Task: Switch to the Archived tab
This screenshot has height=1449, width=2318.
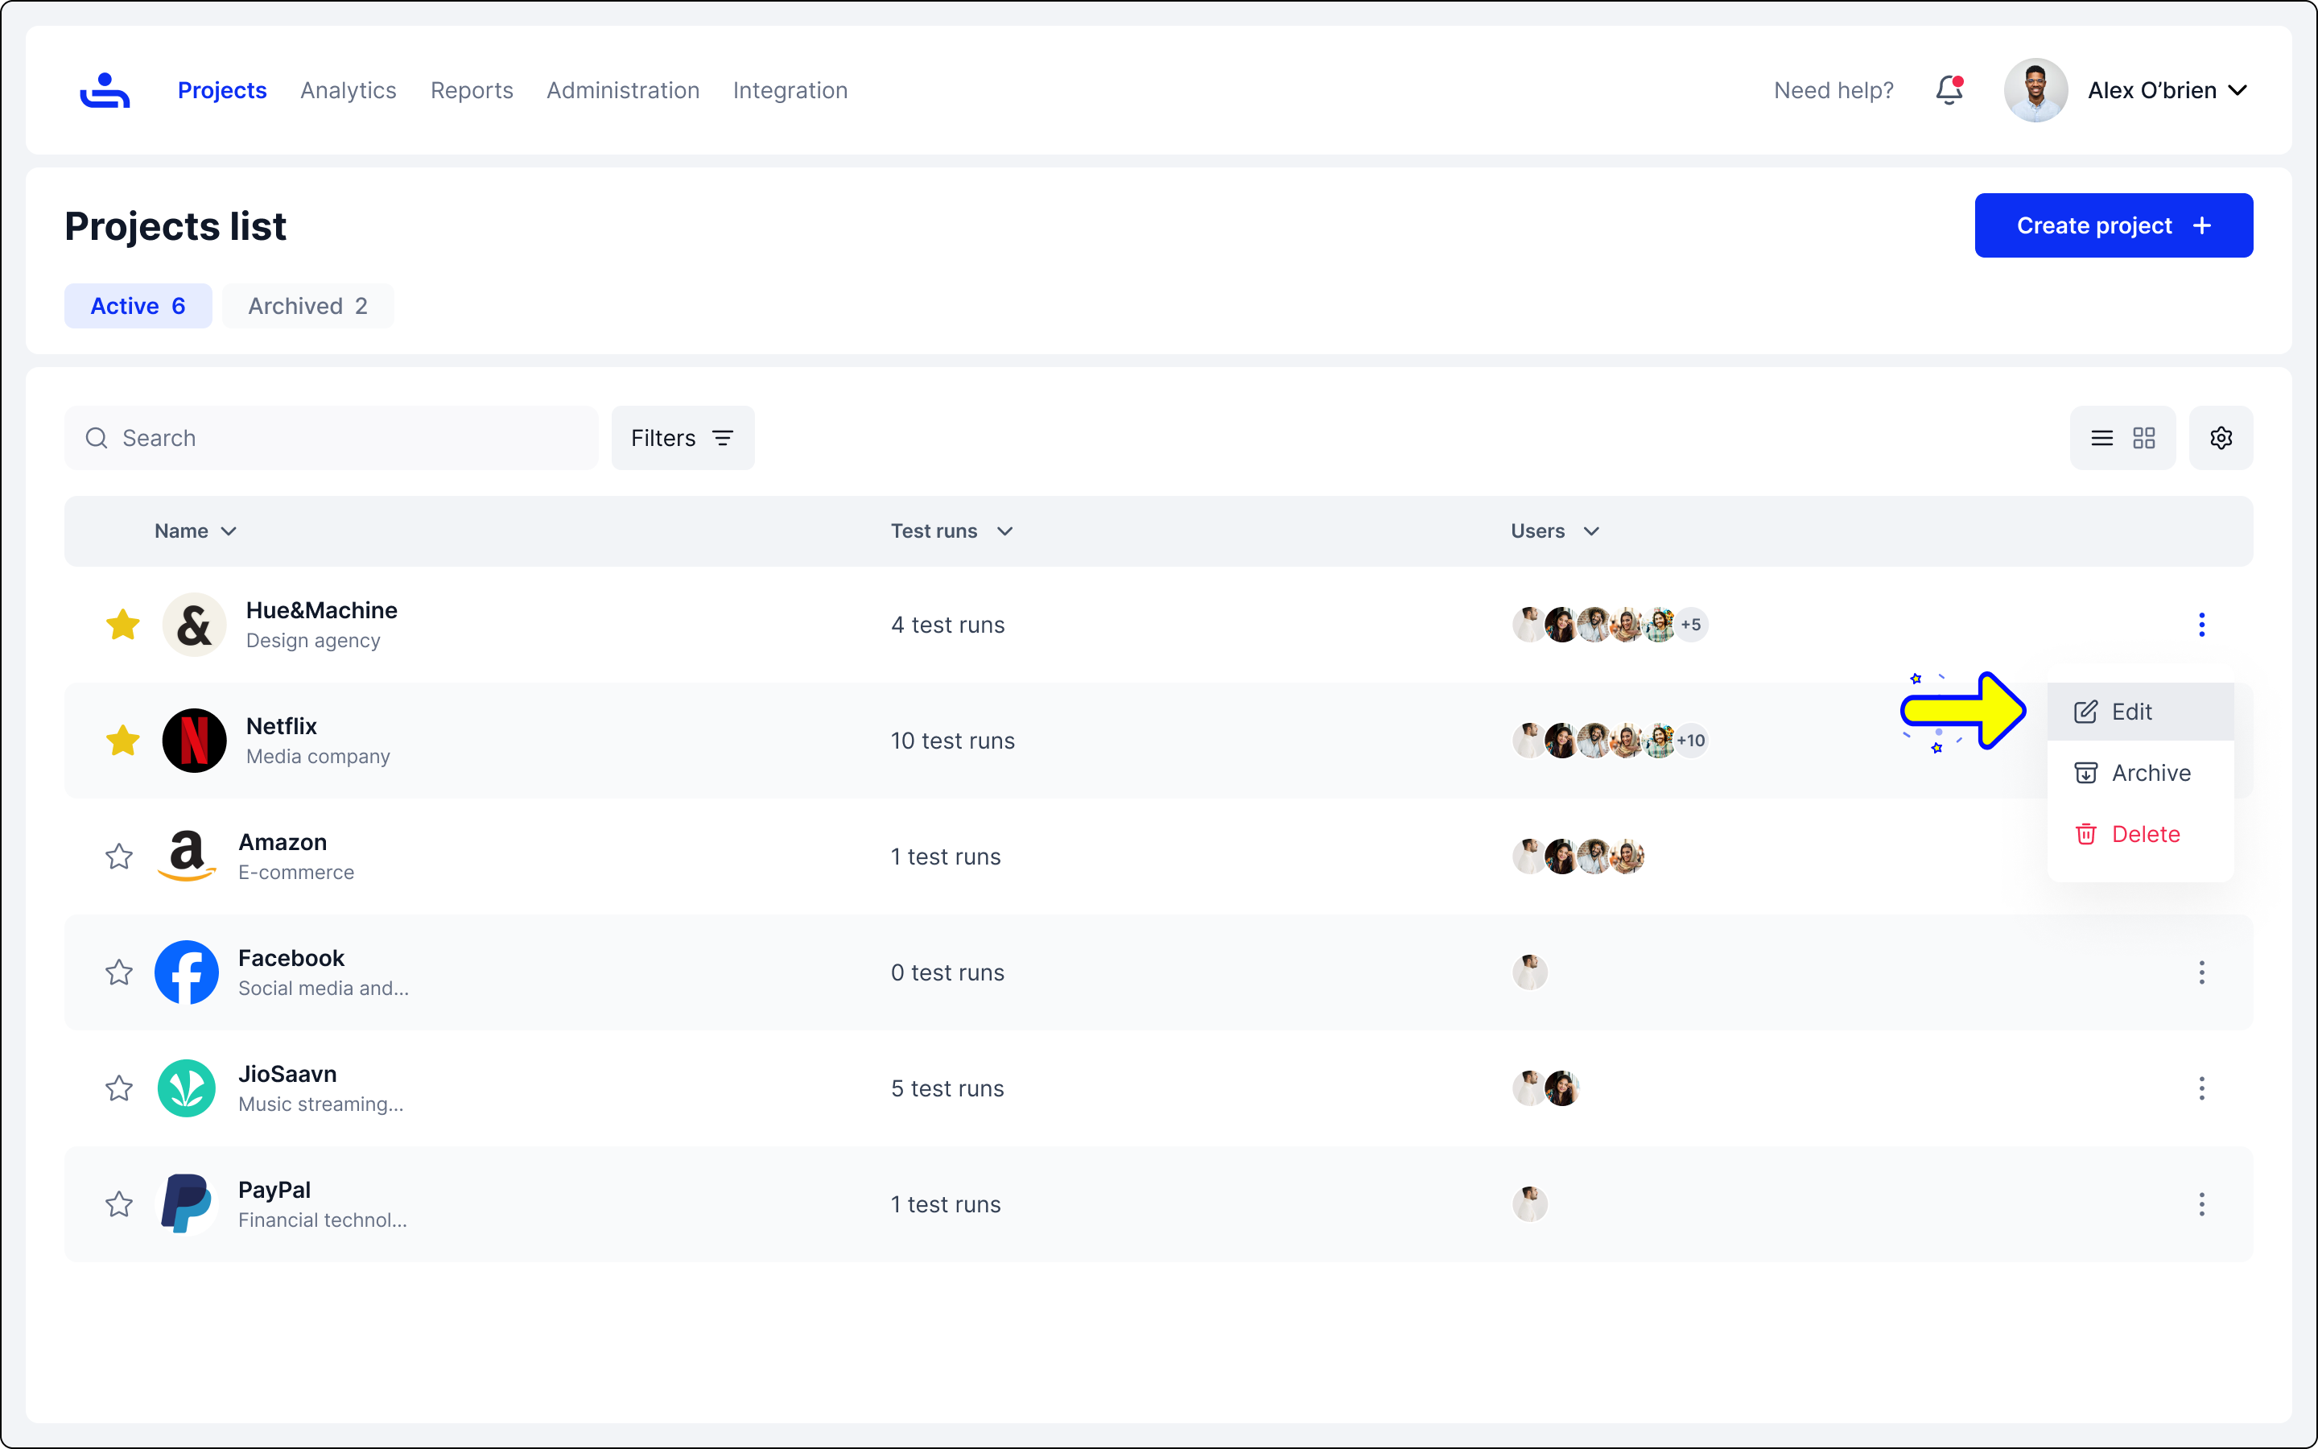Action: coord(307,306)
